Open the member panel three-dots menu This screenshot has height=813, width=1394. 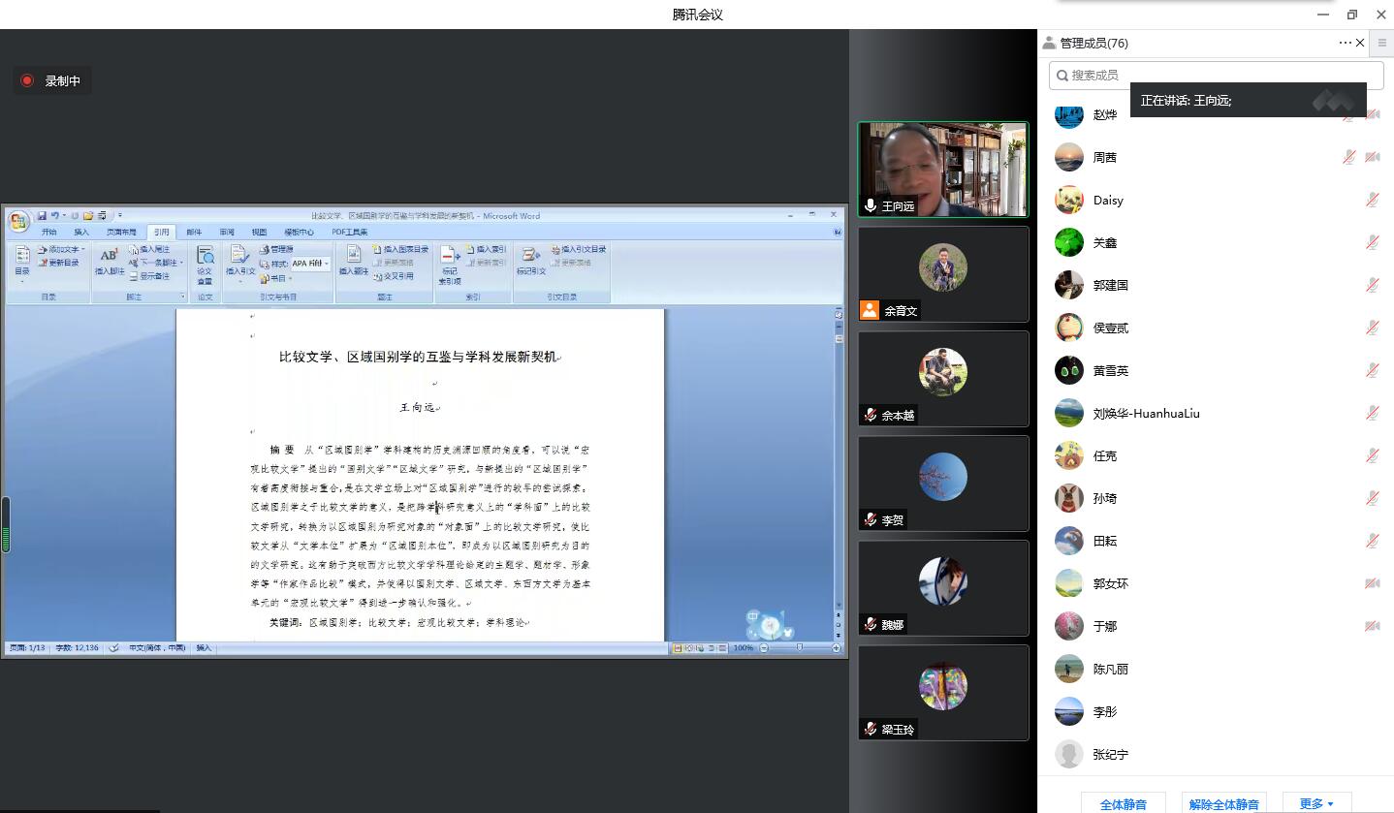click(1345, 43)
